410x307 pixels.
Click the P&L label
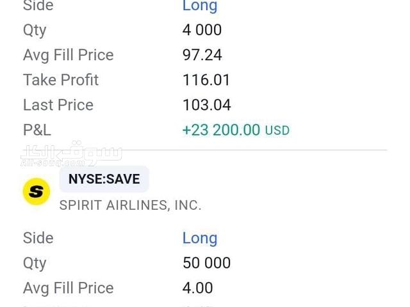pyautogui.click(x=37, y=130)
